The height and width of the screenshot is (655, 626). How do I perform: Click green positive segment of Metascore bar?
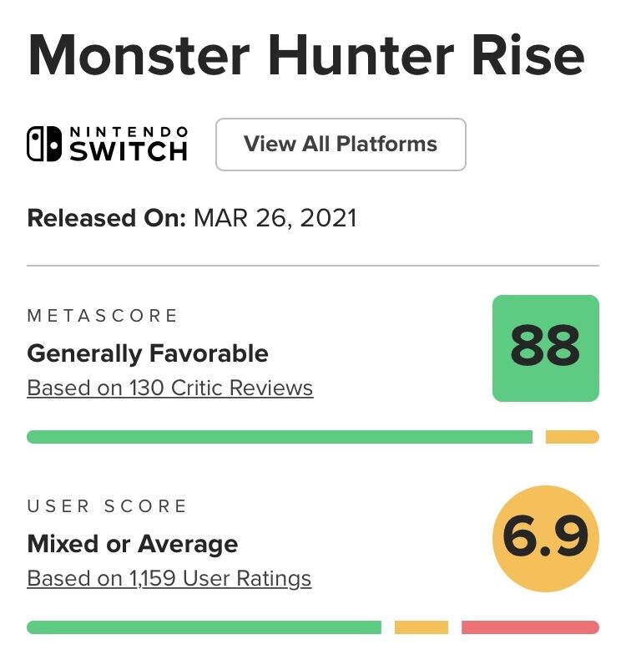(280, 437)
